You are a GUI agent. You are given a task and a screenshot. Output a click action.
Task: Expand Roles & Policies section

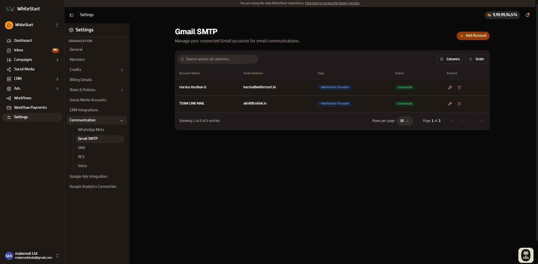[x=122, y=90]
